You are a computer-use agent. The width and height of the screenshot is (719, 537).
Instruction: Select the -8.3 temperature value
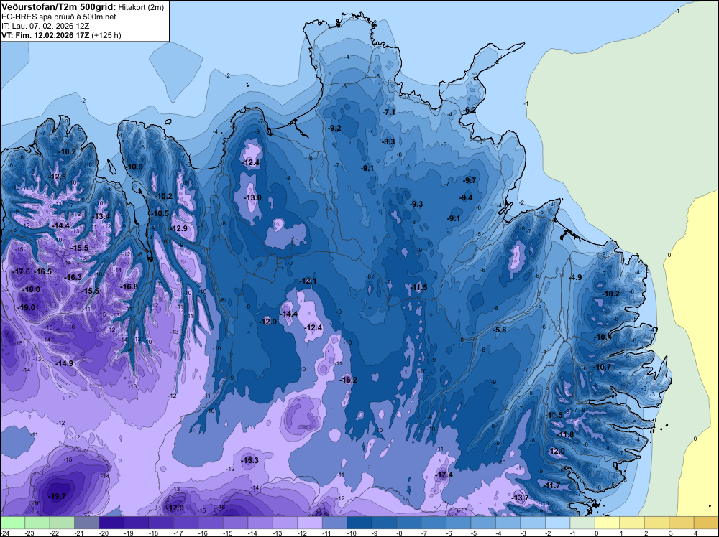point(388,141)
